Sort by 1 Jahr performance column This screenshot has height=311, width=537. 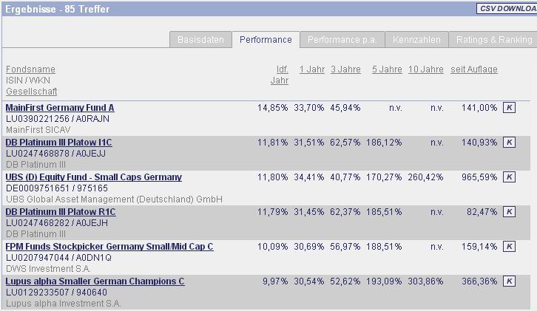[311, 69]
